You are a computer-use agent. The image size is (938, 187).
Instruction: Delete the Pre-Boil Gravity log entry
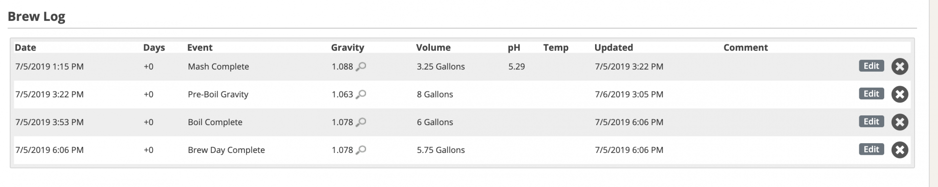click(899, 94)
